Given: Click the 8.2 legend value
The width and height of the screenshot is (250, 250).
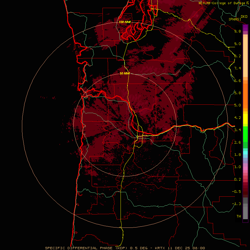Looking at the screenshot, I should coord(237,56).
